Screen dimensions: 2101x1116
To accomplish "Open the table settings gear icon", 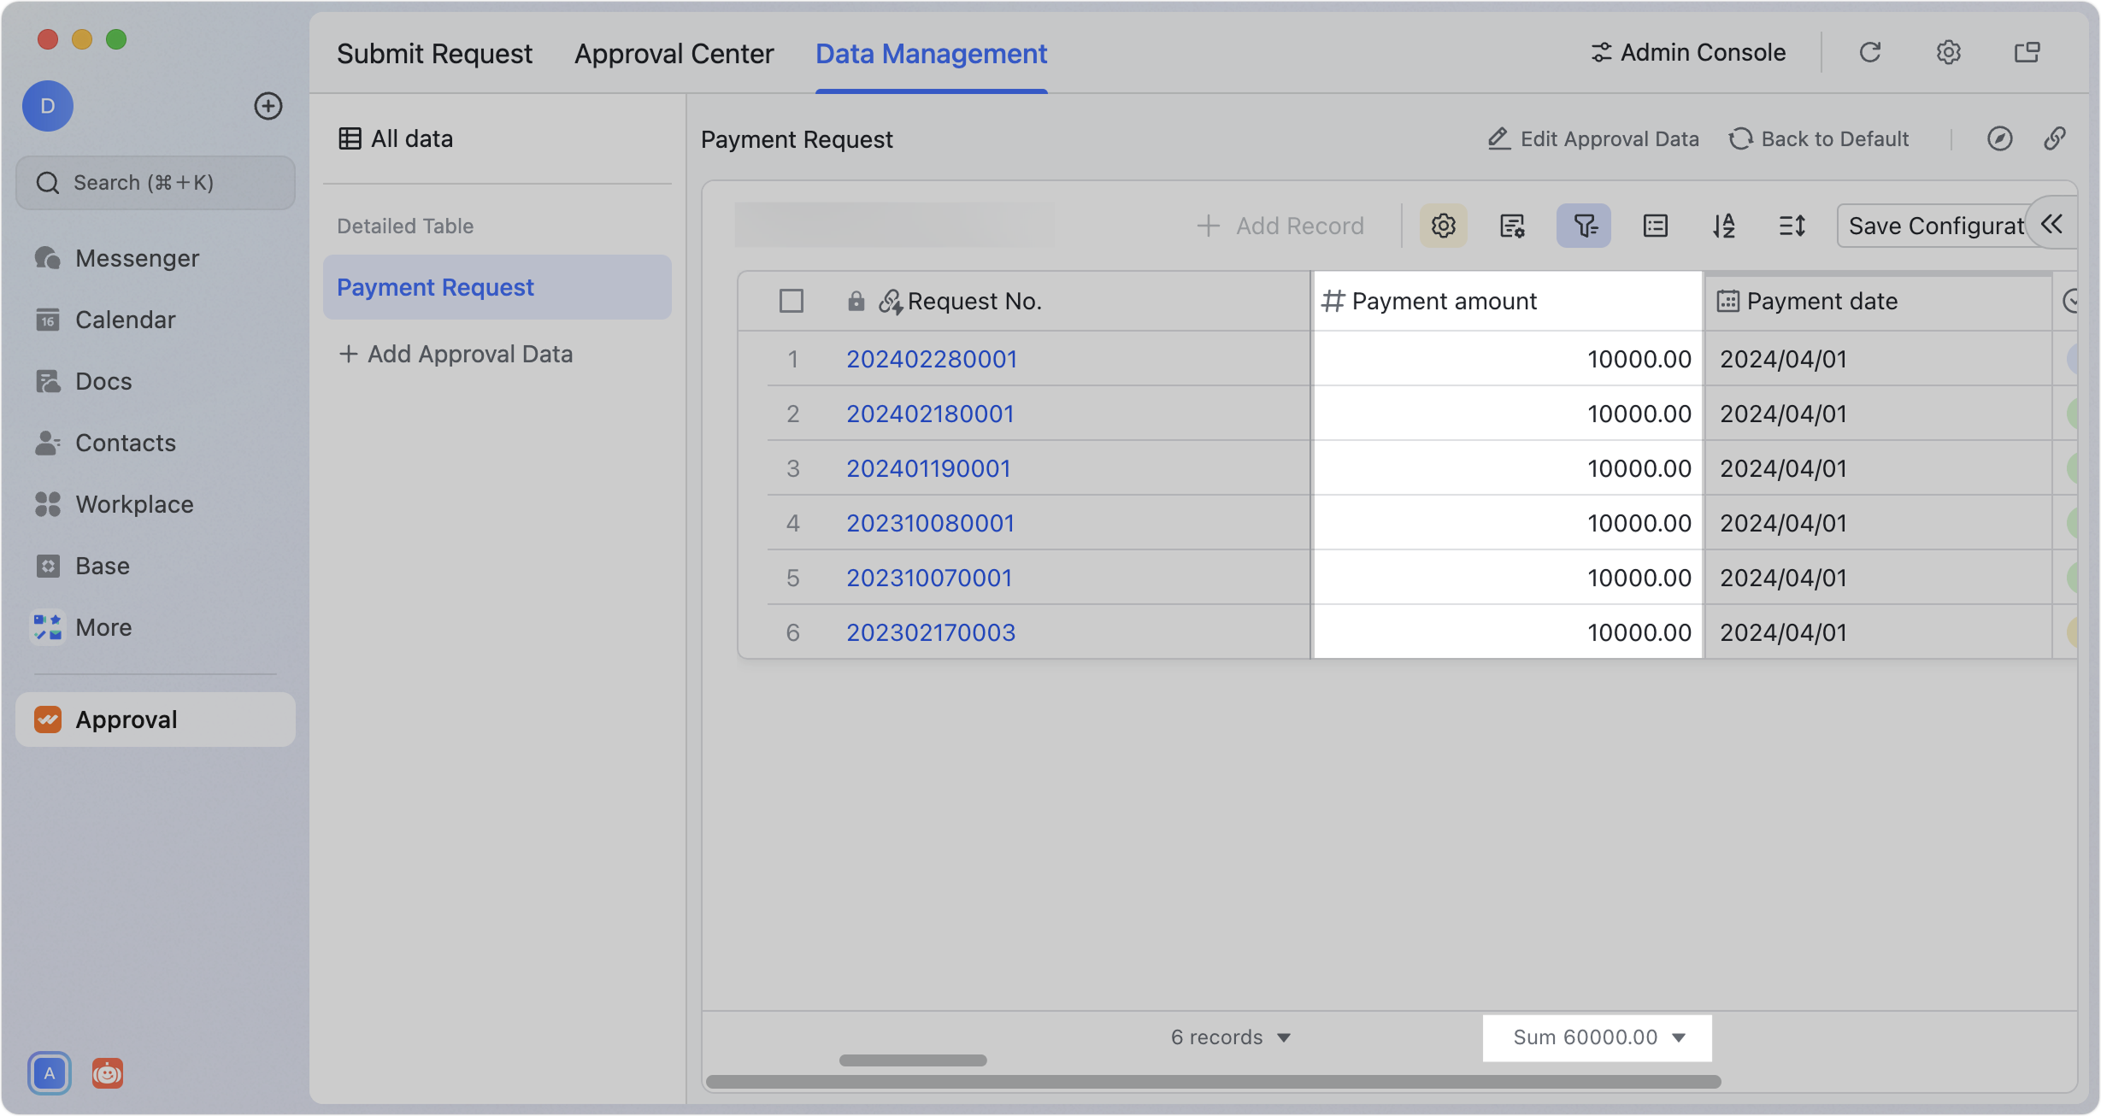I will pos(1443,226).
